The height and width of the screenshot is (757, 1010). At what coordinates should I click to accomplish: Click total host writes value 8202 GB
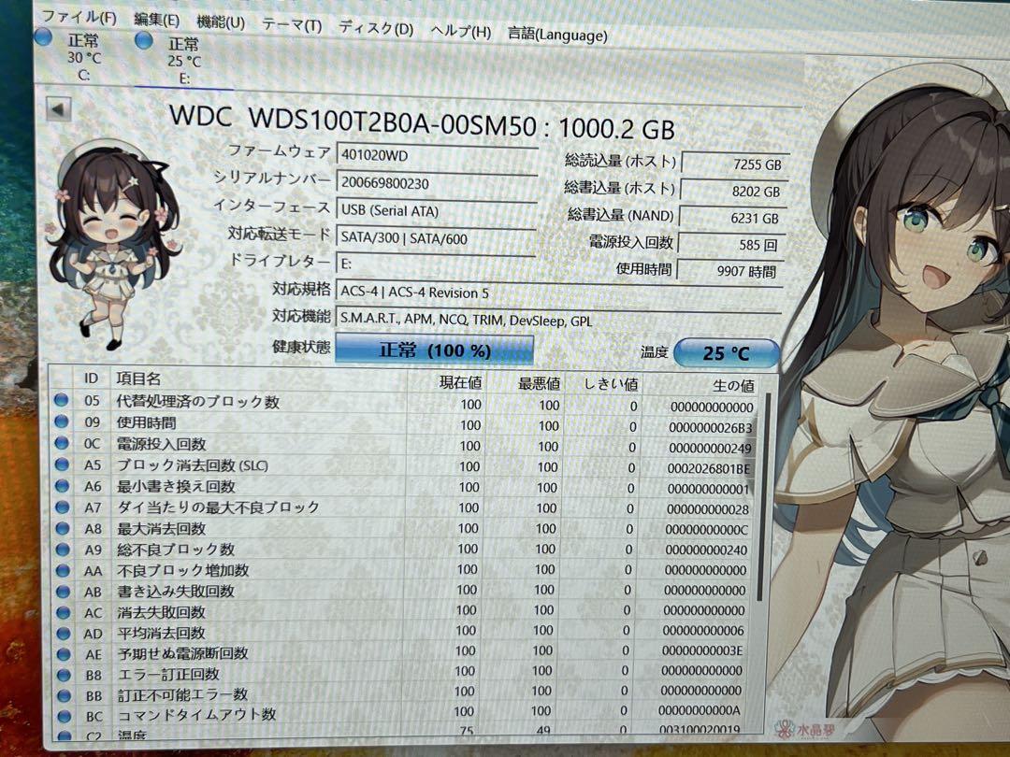(x=732, y=192)
